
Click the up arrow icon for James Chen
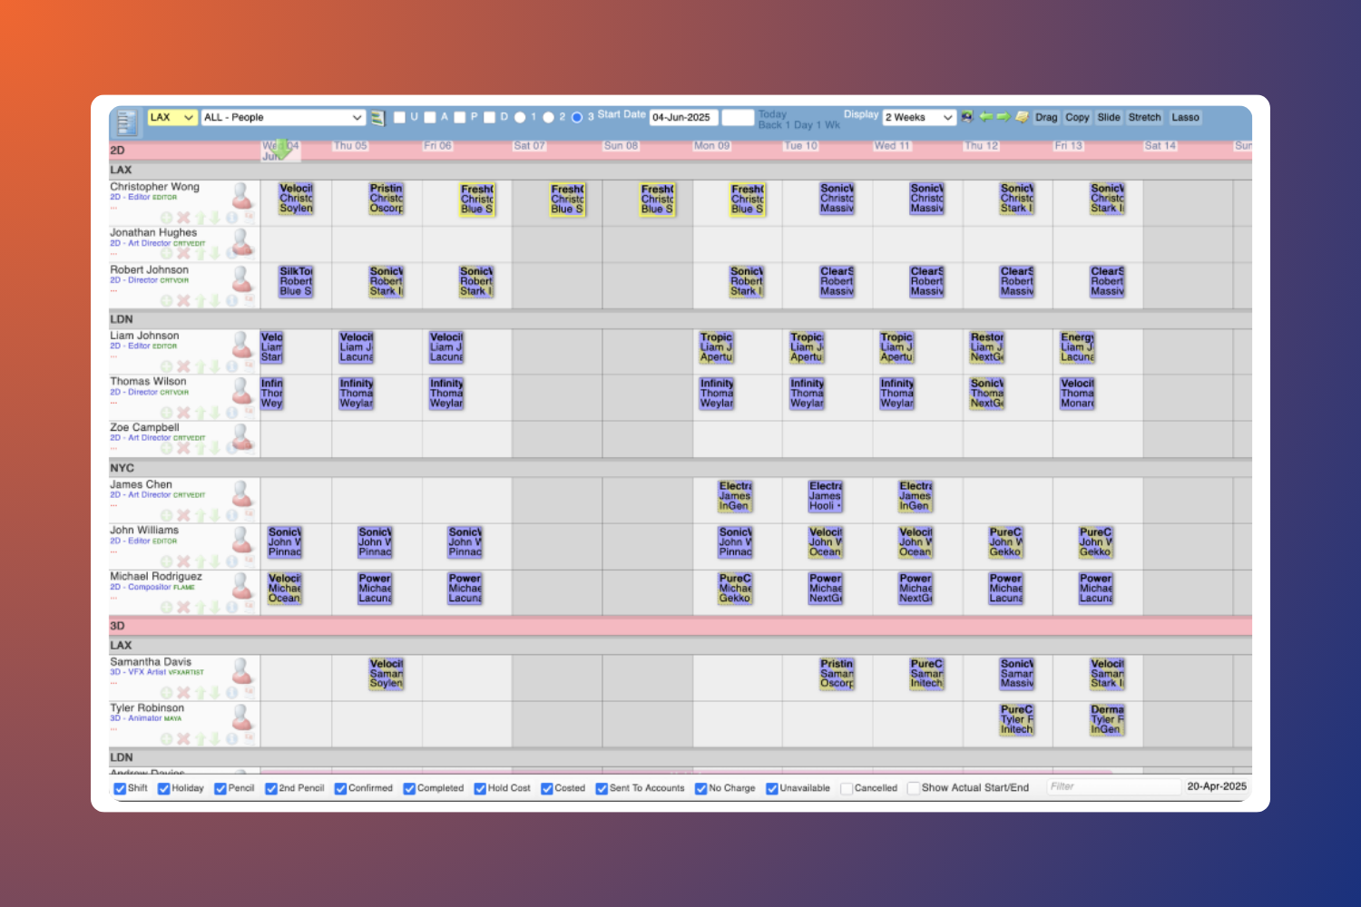(x=200, y=516)
